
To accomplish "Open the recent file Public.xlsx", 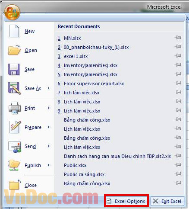I will click(75, 165).
